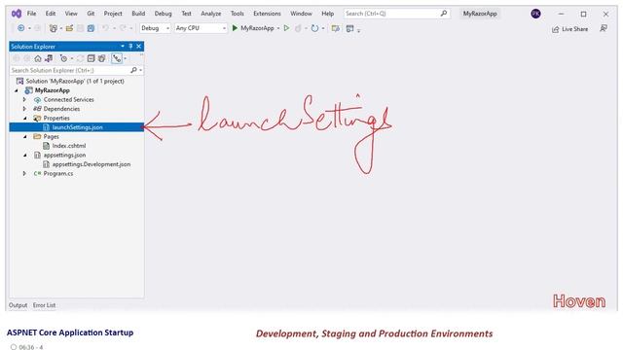The width and height of the screenshot is (623, 350).
Task: Open the View menu
Action: pos(71,14)
